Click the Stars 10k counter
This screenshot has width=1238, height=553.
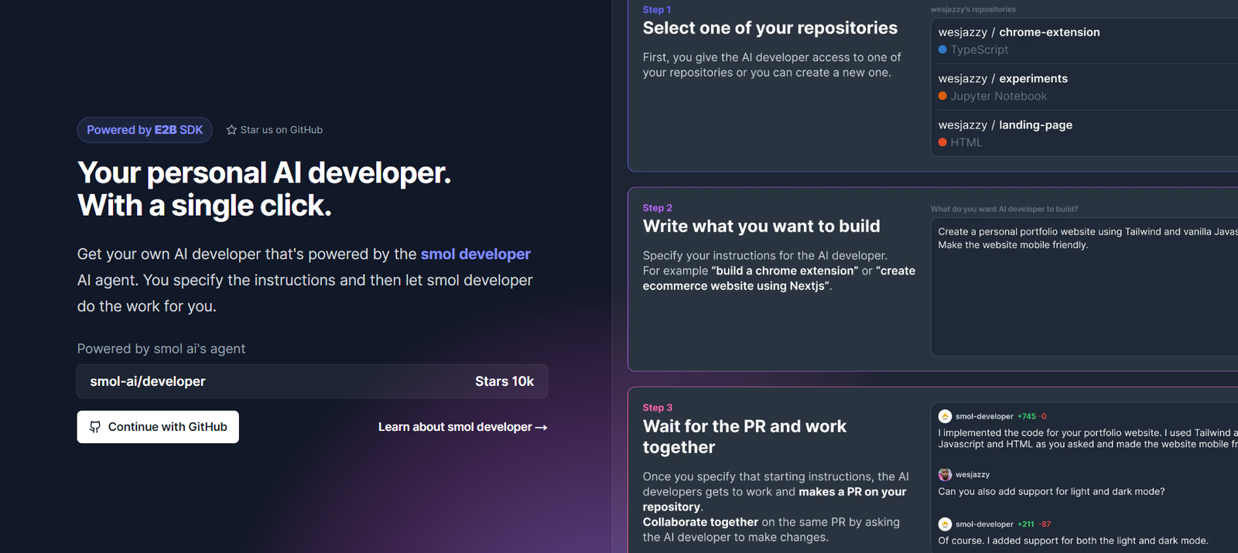coord(504,381)
